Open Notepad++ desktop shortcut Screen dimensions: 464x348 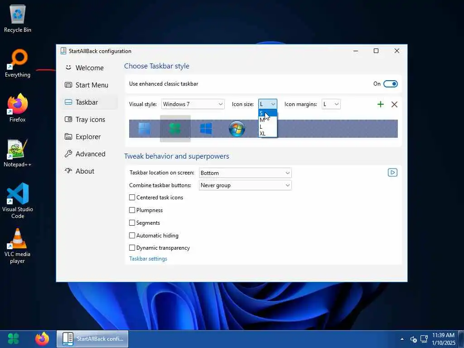18,153
